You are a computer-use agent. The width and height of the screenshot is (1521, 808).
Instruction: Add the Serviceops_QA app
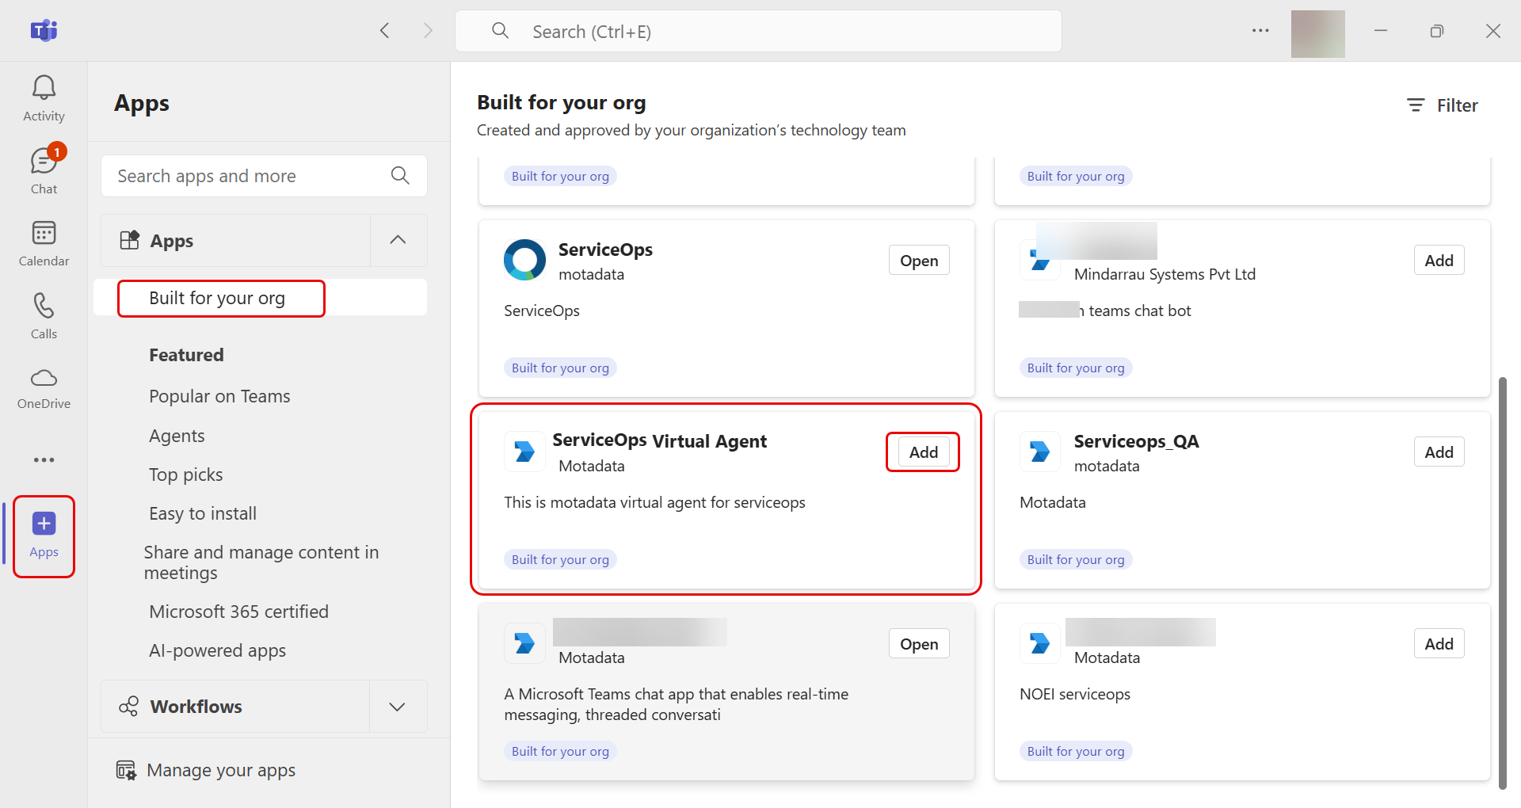tap(1439, 452)
